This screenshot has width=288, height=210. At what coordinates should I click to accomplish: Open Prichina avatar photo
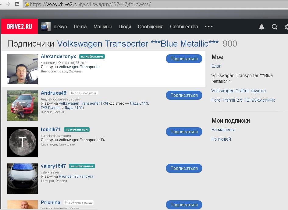pyautogui.click(x=23, y=205)
